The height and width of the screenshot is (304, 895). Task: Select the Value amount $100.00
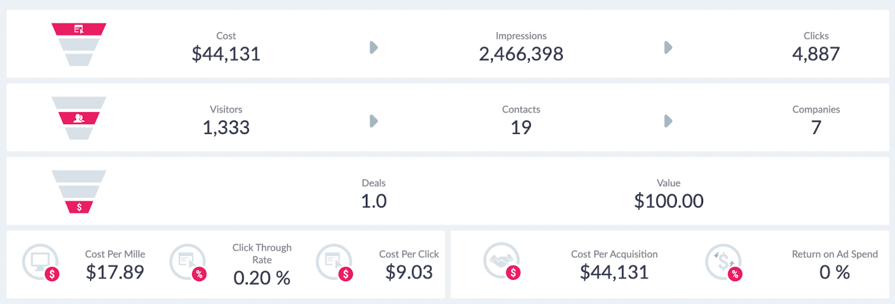(668, 201)
